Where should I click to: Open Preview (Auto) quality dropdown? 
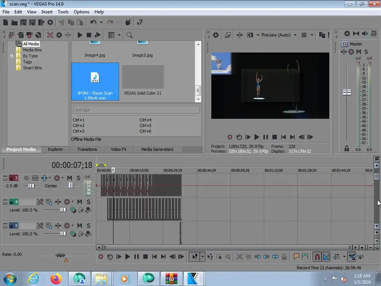coord(295,35)
